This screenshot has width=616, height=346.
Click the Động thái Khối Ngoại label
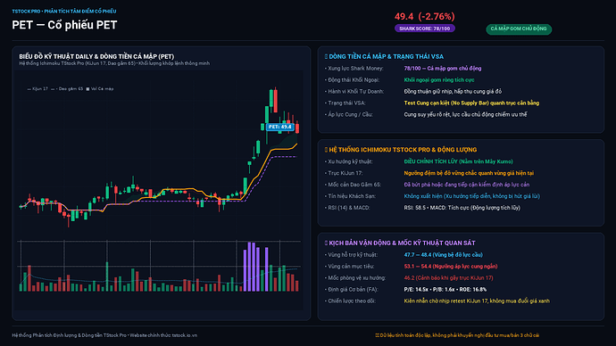(354, 79)
